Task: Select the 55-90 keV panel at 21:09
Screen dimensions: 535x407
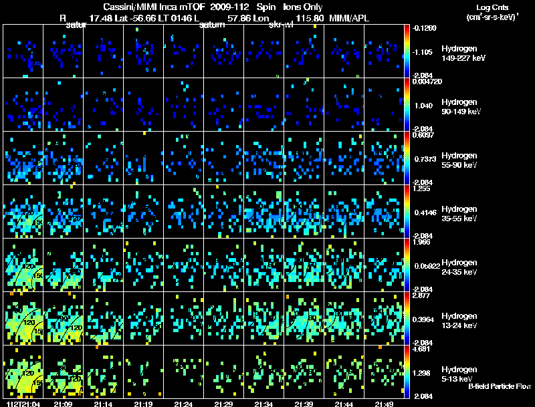Action: tap(64, 158)
